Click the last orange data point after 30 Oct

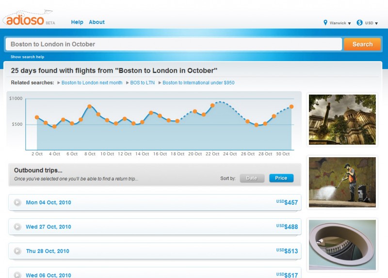click(291, 107)
